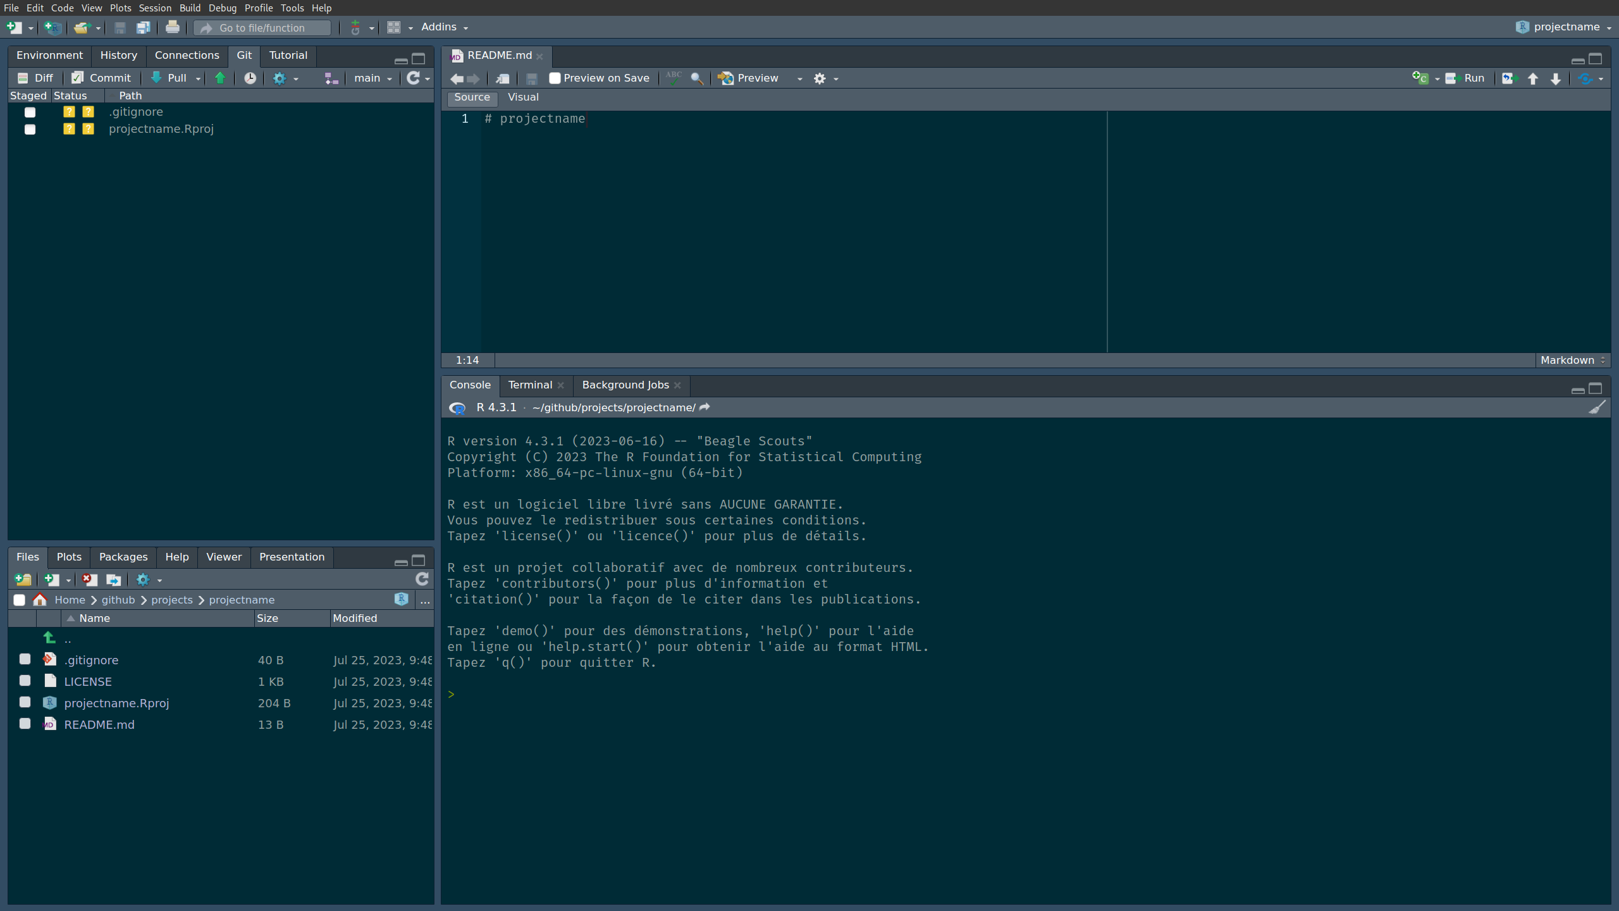This screenshot has height=911, width=1619.
Task: Click the find/replace magnifier in editor
Action: pyautogui.click(x=696, y=78)
